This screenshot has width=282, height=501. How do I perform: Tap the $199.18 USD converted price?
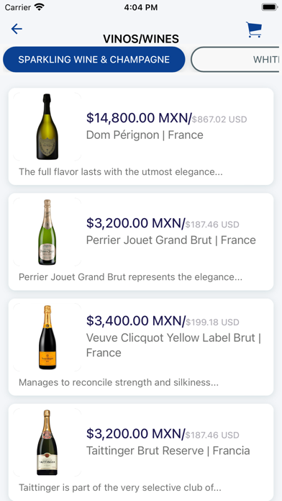pyautogui.click(x=212, y=322)
